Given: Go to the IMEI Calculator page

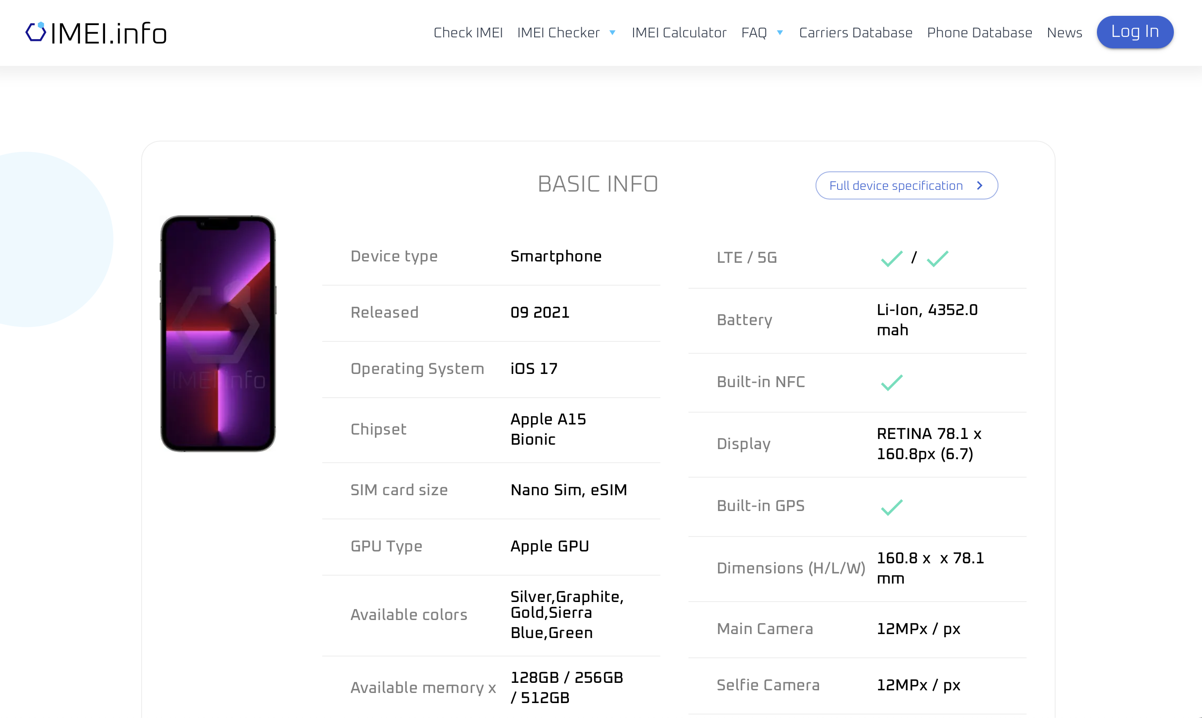Looking at the screenshot, I should (x=679, y=33).
